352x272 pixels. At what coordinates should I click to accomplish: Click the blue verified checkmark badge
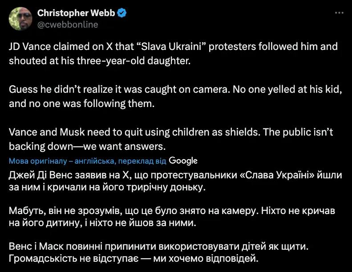(122, 13)
